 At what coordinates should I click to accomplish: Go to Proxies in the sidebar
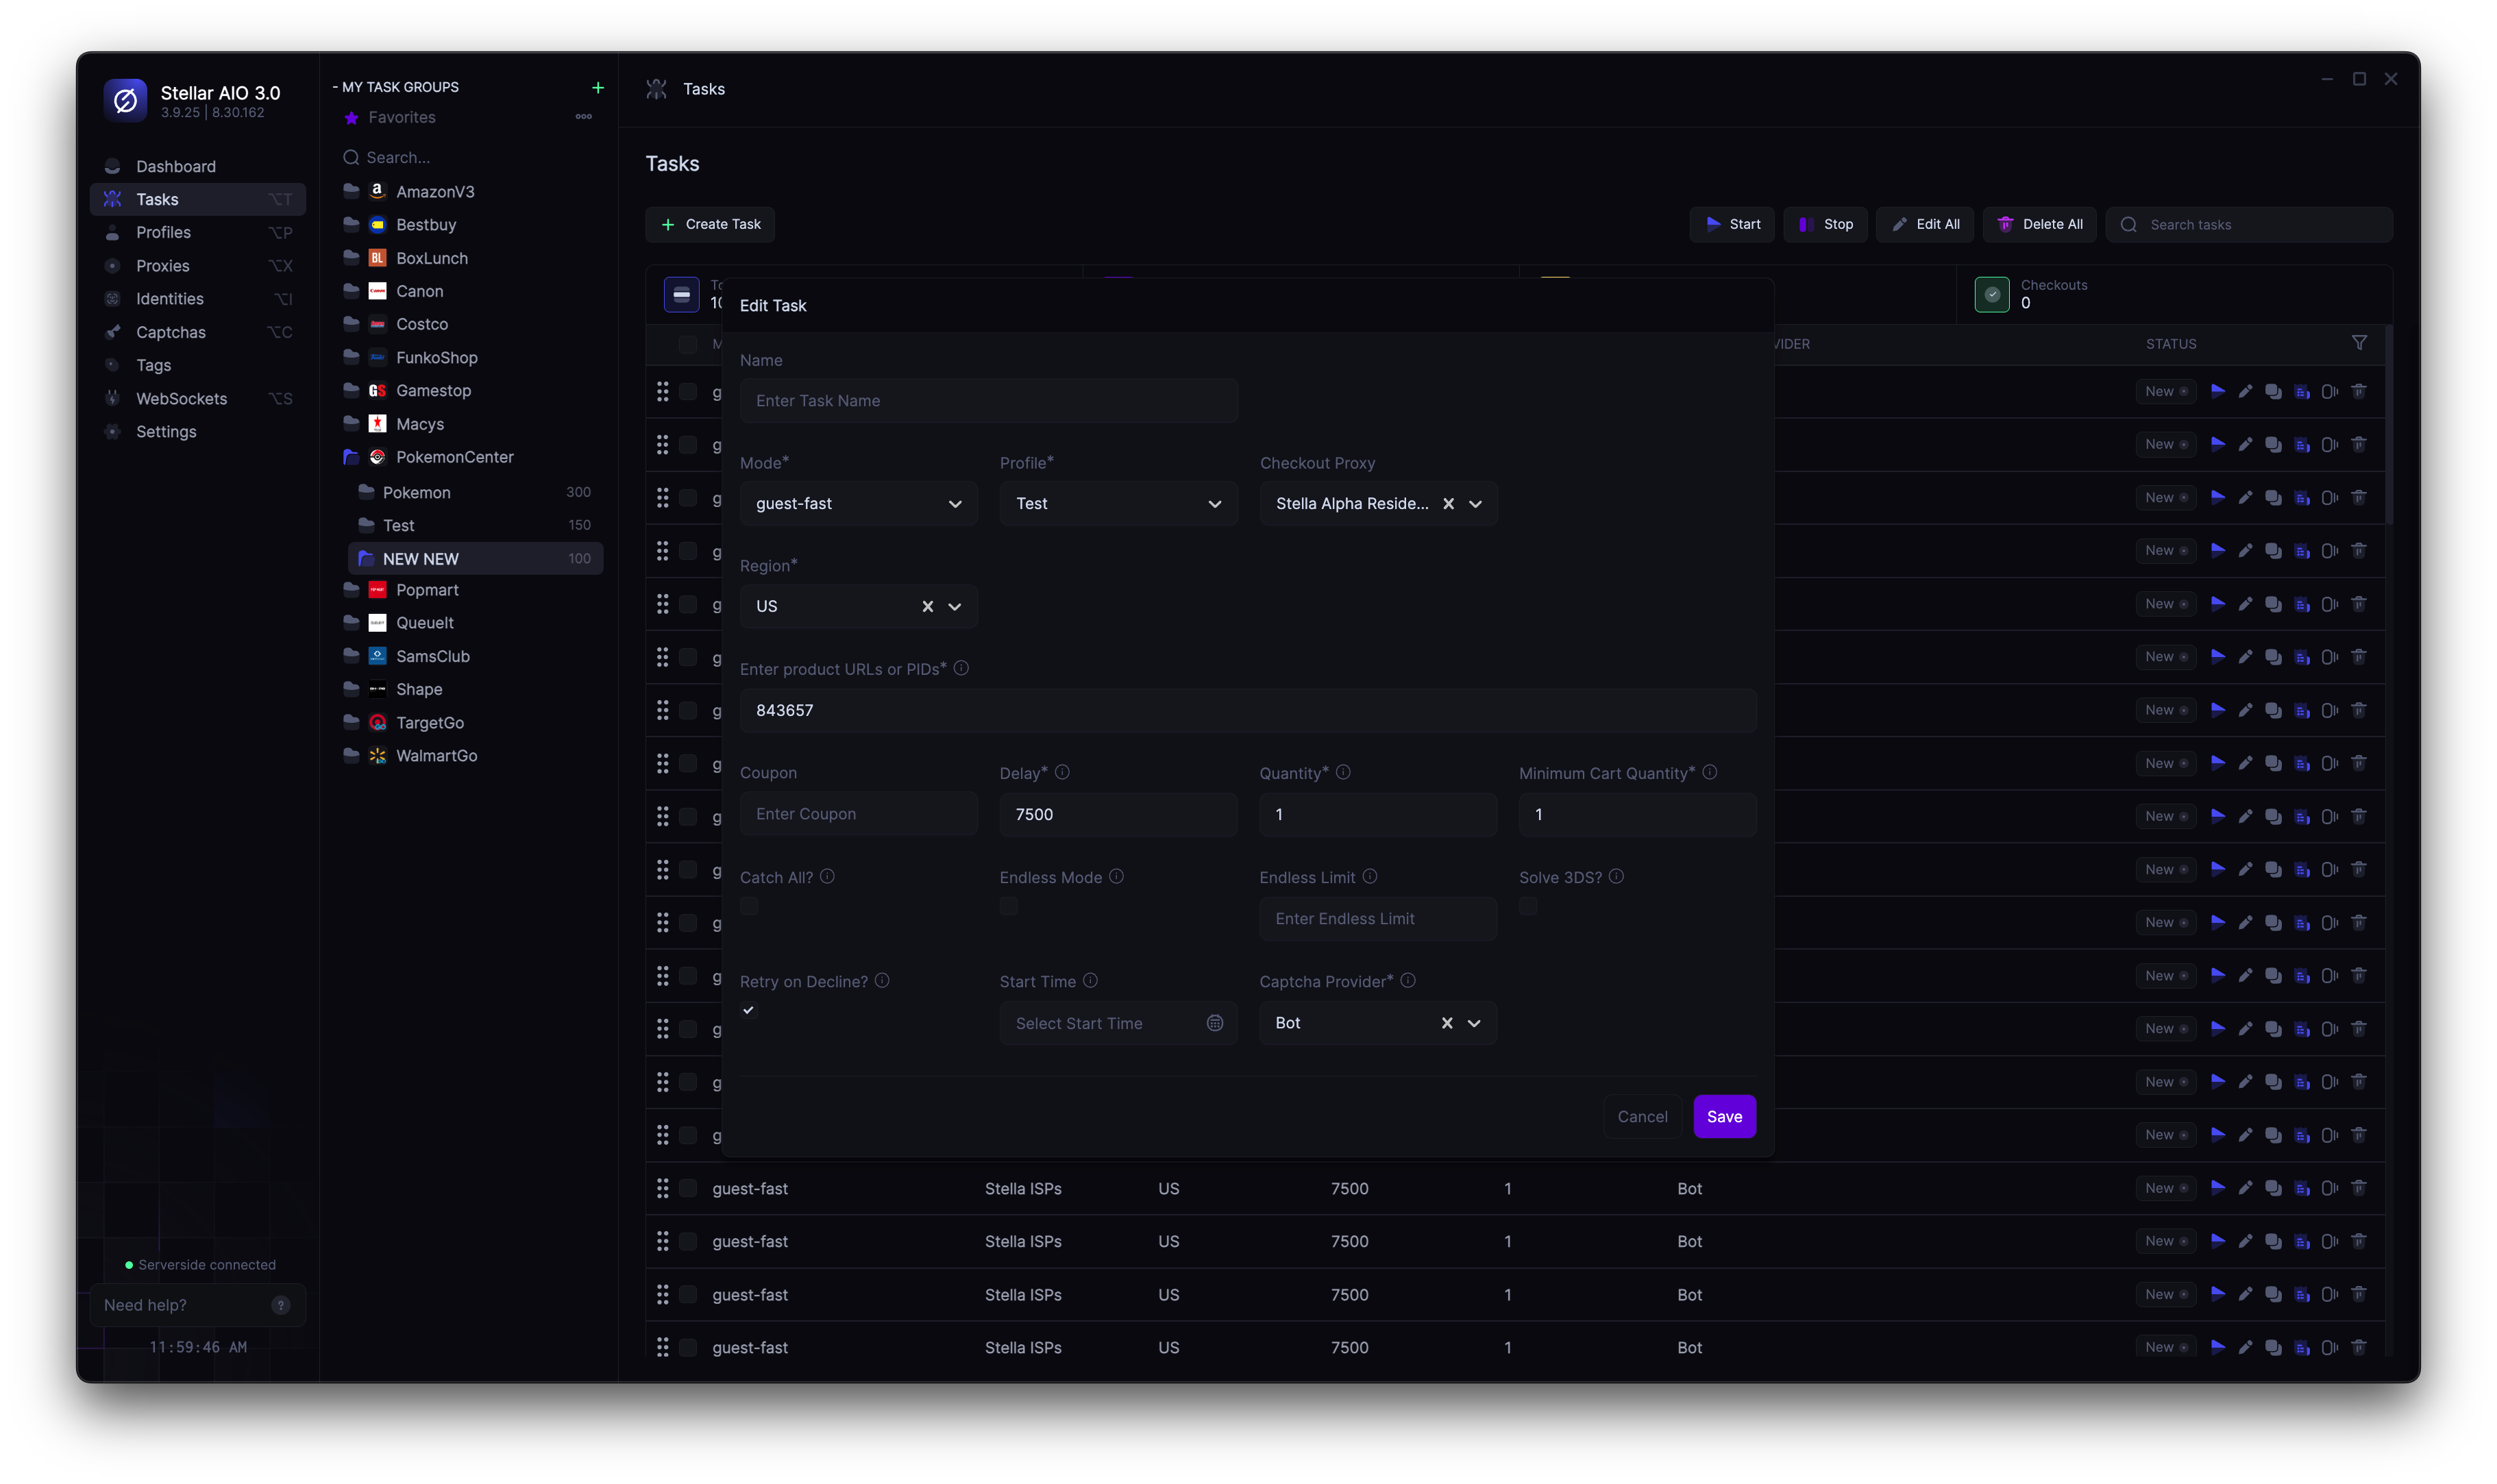pyautogui.click(x=162, y=265)
